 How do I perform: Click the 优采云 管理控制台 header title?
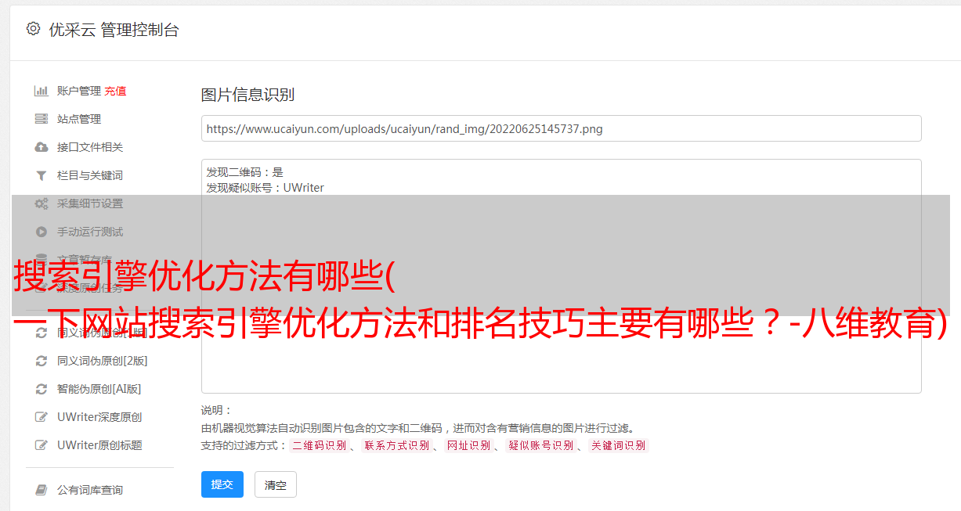(114, 30)
